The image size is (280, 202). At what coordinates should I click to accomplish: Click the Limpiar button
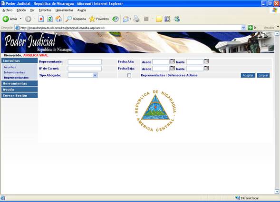coord(263,75)
